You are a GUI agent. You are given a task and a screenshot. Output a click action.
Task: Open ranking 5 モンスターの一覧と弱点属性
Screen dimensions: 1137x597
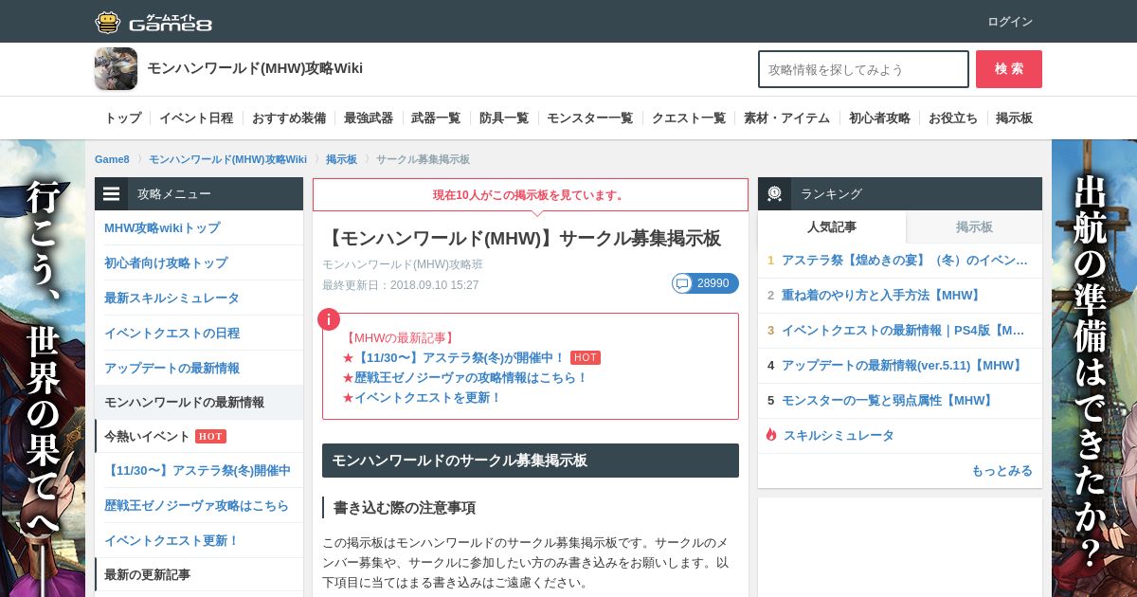click(900, 401)
